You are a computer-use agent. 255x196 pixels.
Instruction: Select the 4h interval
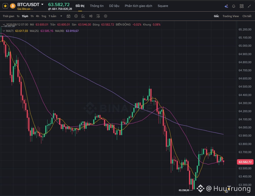37,16
